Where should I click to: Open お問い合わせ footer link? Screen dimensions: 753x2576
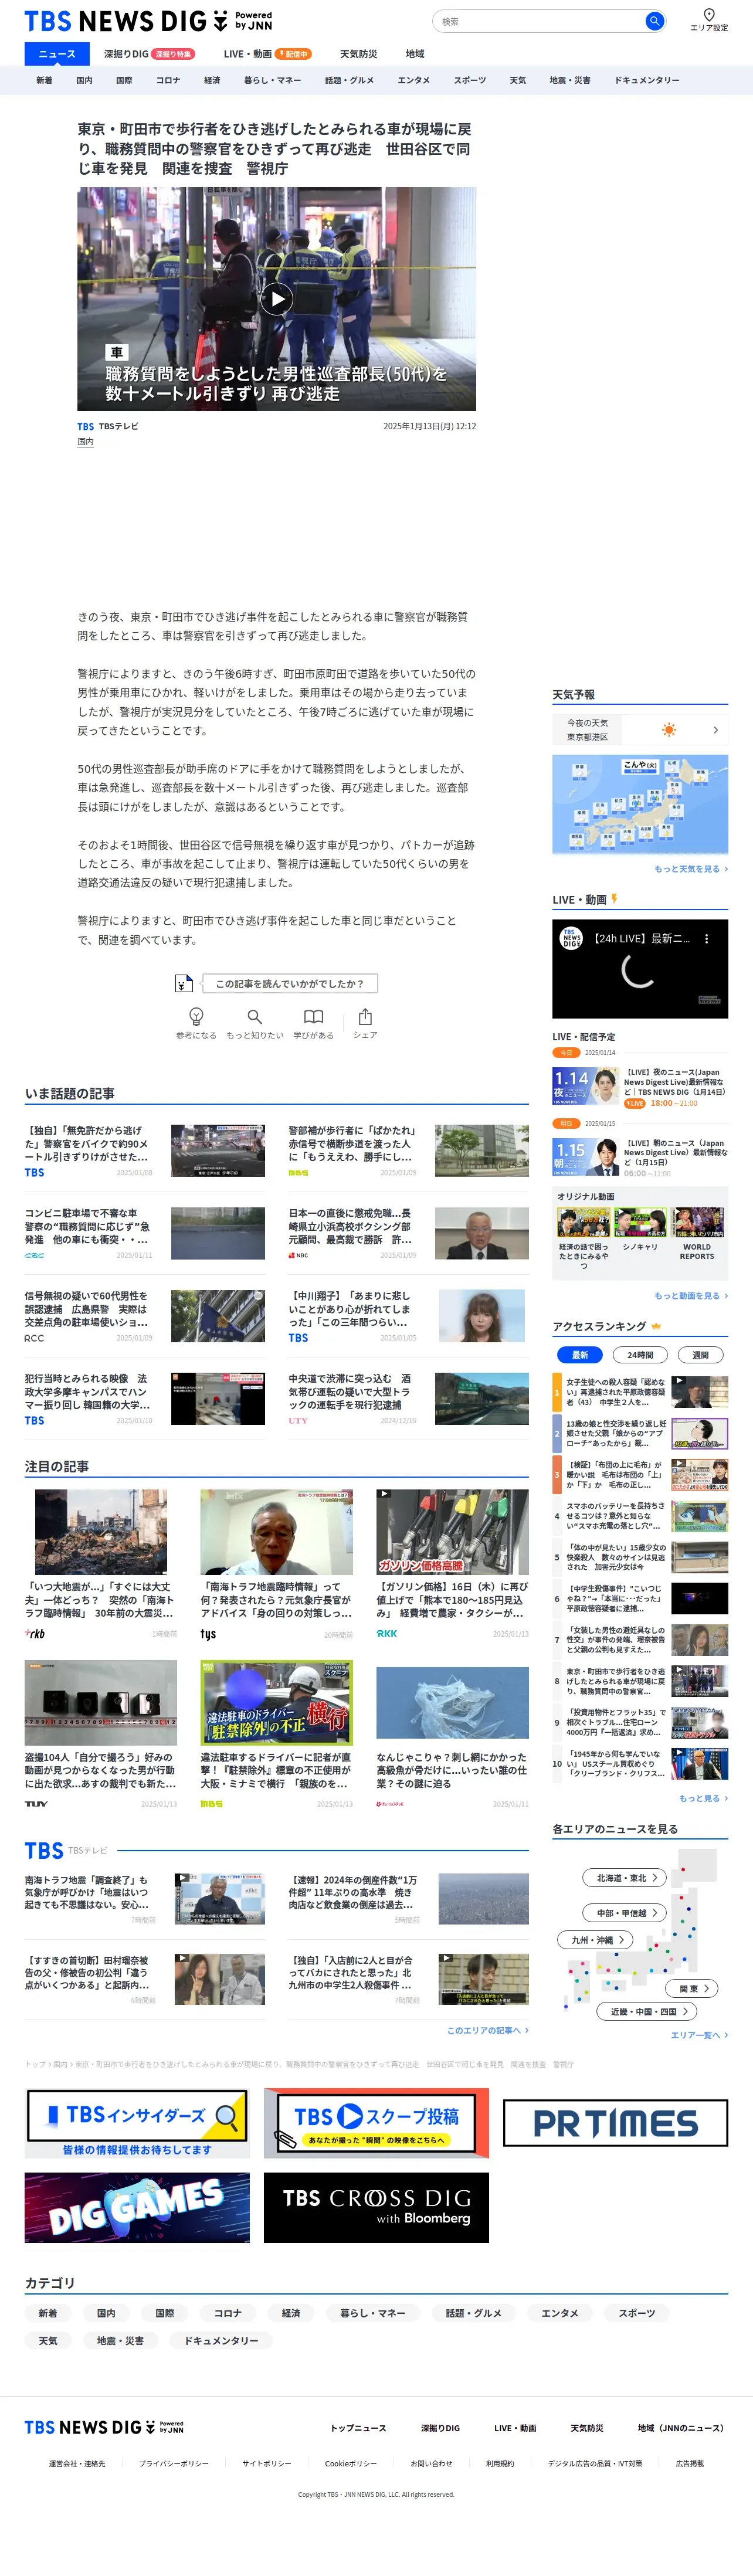pos(431,2463)
